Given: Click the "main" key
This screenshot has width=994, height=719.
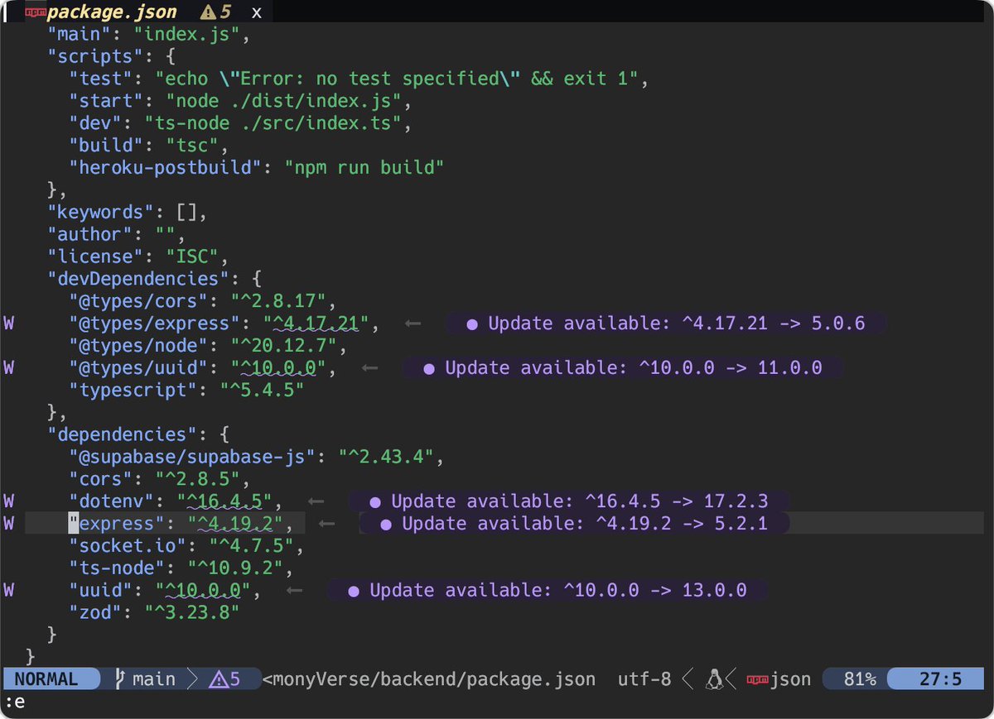Looking at the screenshot, I should click(80, 34).
